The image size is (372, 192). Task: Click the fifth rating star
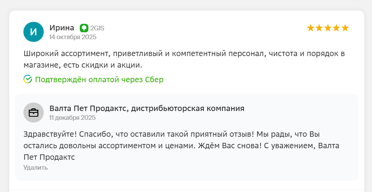pos(345,28)
